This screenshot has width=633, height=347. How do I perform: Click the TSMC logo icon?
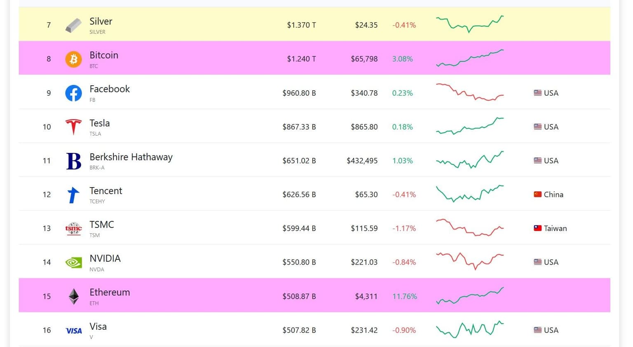point(73,228)
